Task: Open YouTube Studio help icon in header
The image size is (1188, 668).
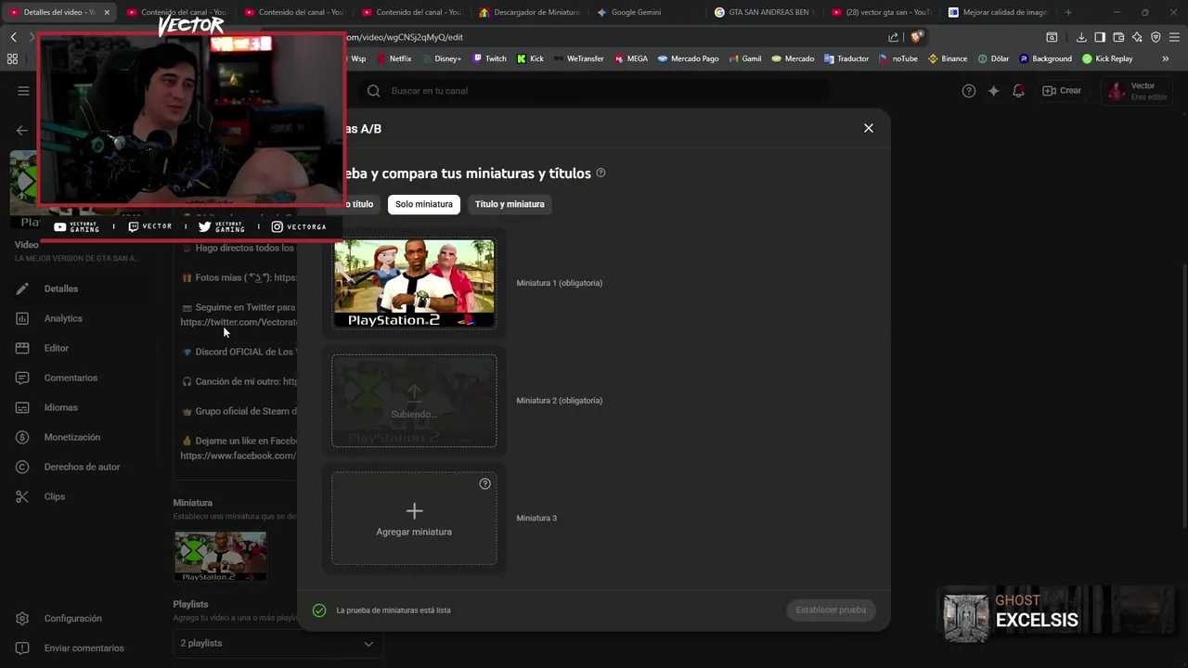Action: [x=969, y=91]
